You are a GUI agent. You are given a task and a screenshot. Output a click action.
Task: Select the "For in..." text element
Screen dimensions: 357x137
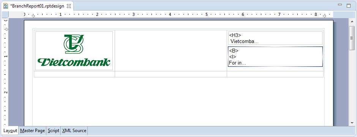275,57
